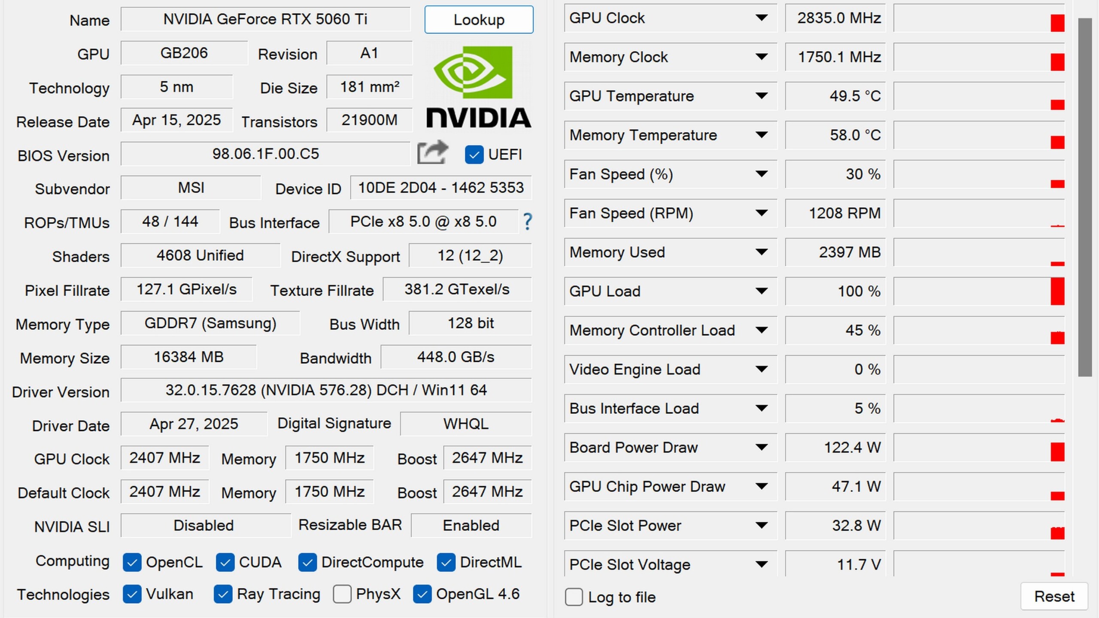Viewport: 1099px width, 618px height.
Task: Open the Memory Clock sensor dropdown
Action: pos(762,57)
